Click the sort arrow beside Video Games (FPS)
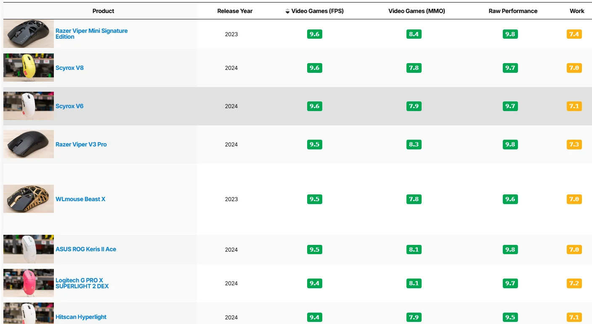Viewport: 592px width, 324px height. [x=287, y=11]
